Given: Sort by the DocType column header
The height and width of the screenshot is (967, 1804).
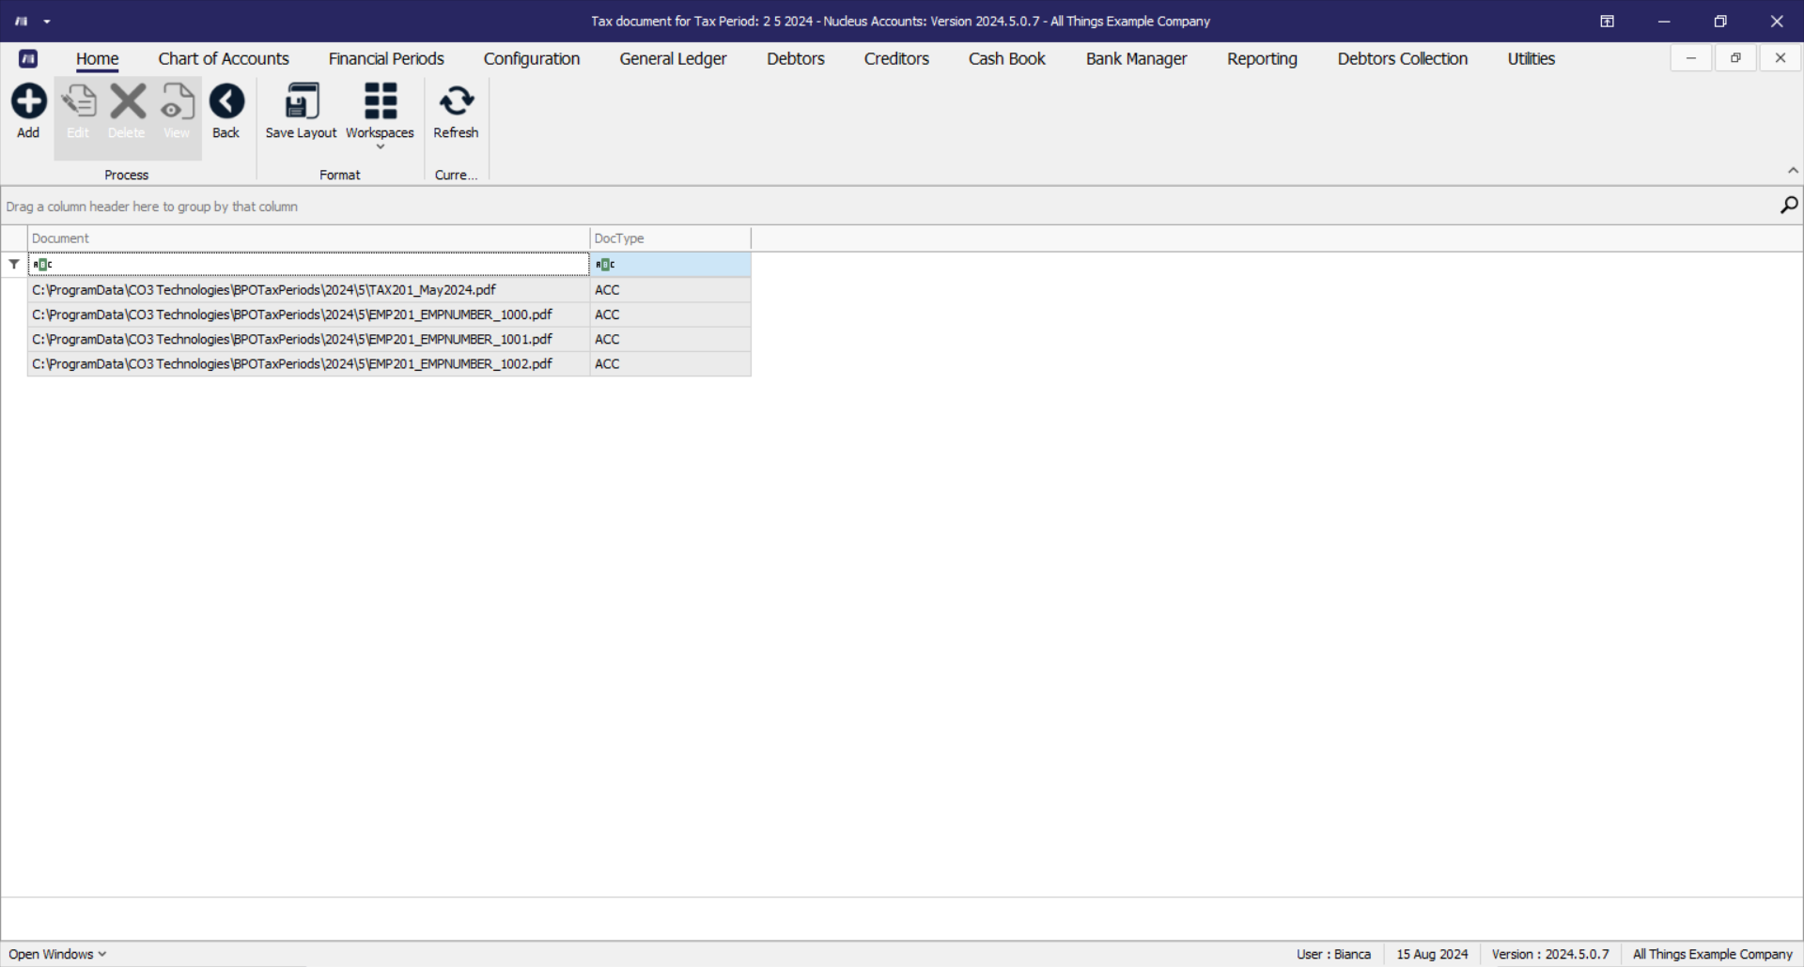Looking at the screenshot, I should [x=670, y=238].
